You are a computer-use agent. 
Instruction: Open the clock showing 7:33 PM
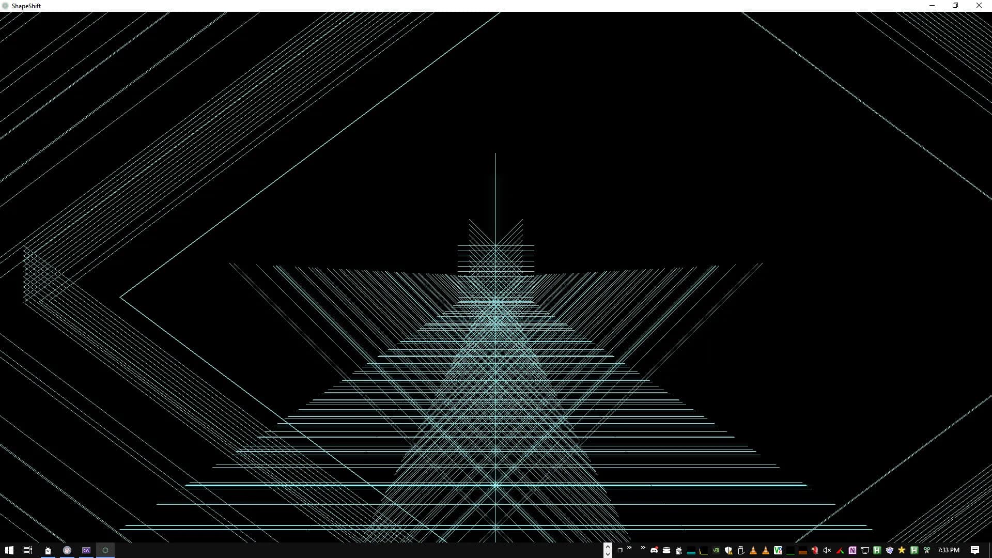coord(948,550)
